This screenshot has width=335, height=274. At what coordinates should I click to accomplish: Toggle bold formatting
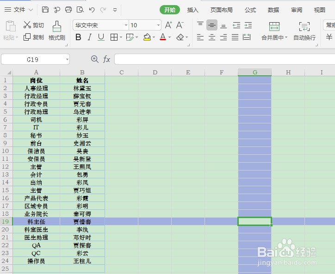click(78, 37)
